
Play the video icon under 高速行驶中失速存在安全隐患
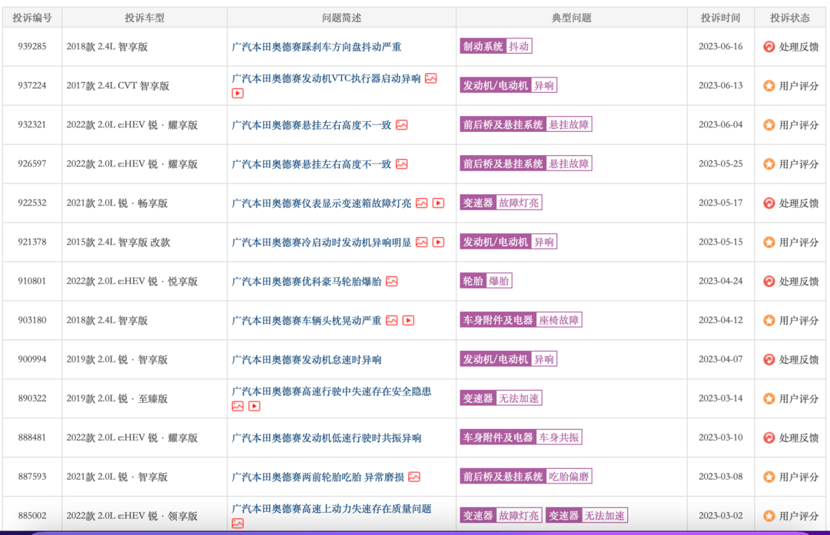pos(254,406)
